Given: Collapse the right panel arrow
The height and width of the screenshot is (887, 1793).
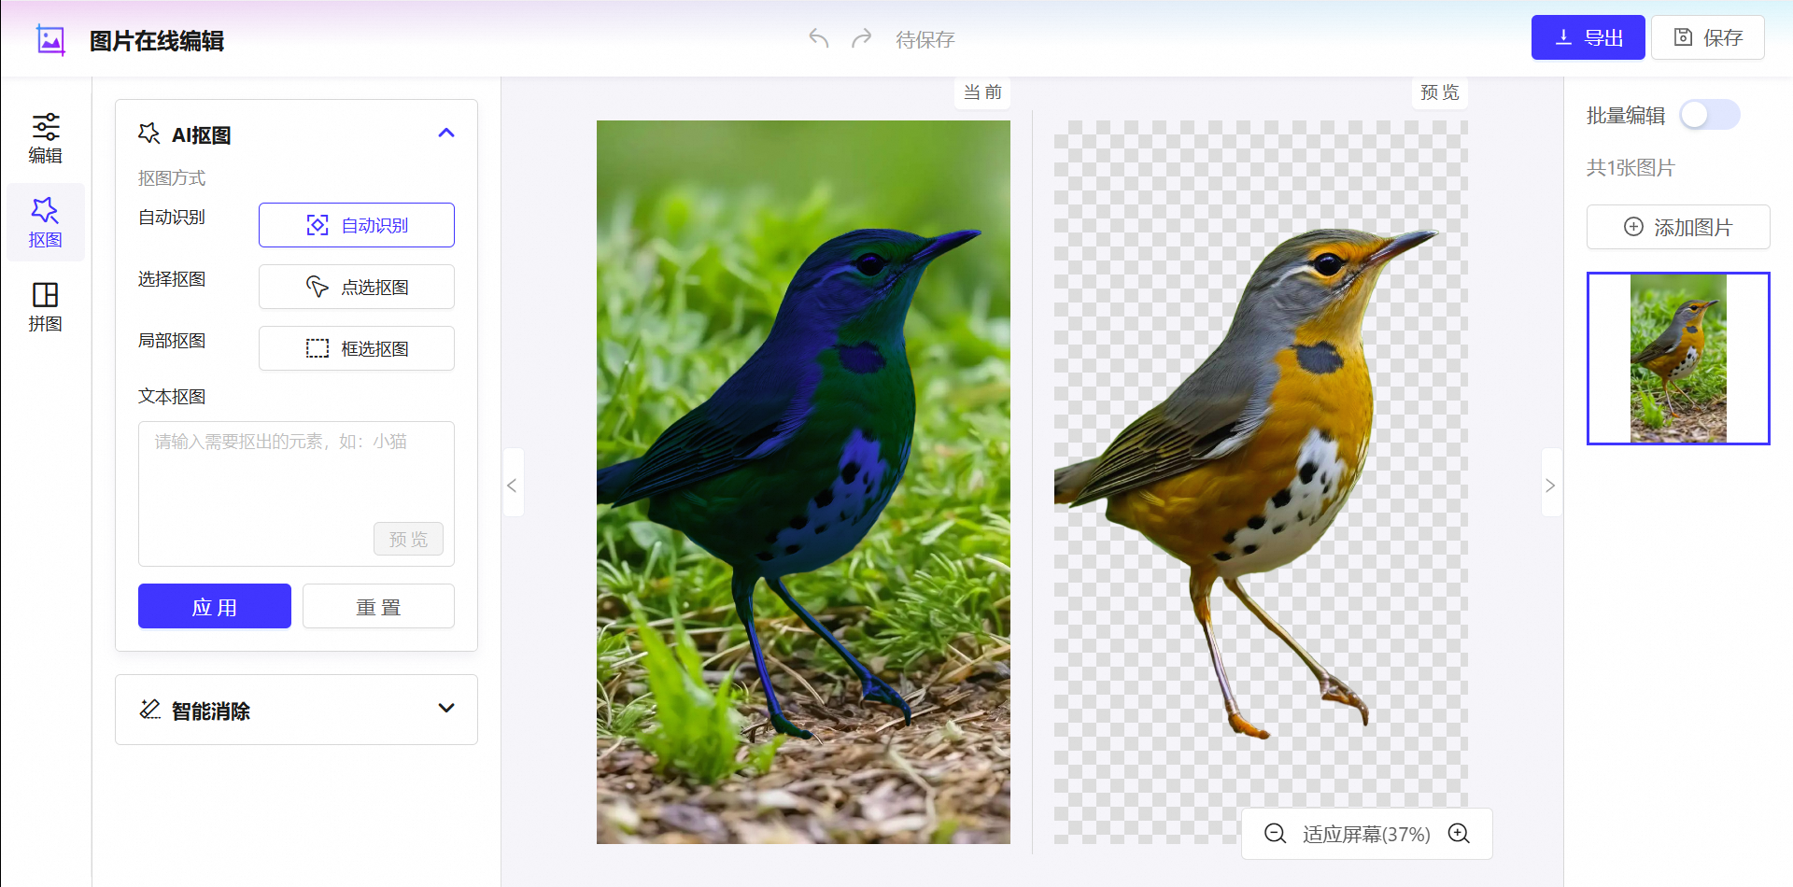Looking at the screenshot, I should click(1551, 485).
